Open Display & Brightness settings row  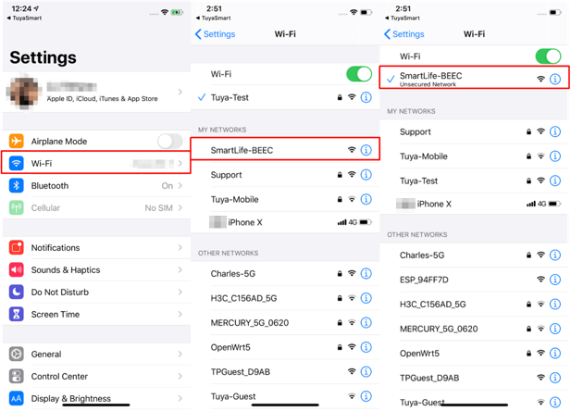click(93, 399)
